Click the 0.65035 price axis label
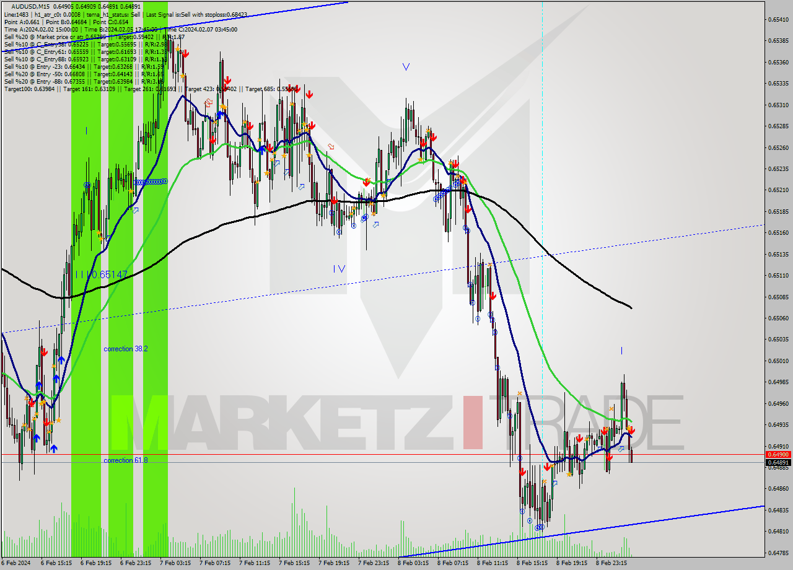Image resolution: width=793 pixels, height=570 pixels. click(x=779, y=339)
